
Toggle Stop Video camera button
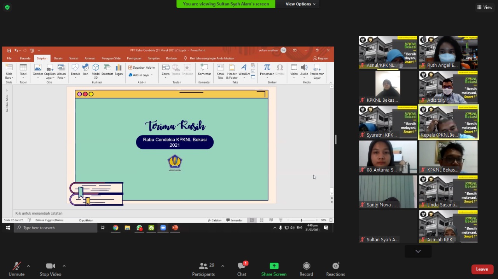click(50, 266)
